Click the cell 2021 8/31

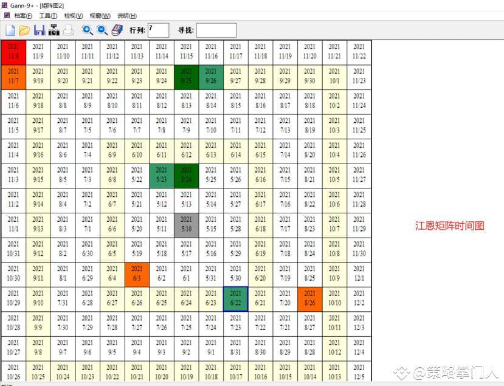(236, 349)
